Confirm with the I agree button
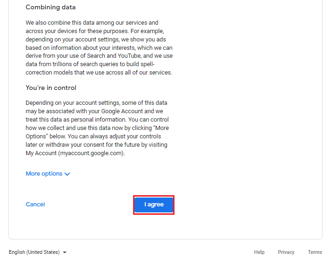329x266 pixels. pyautogui.click(x=154, y=205)
